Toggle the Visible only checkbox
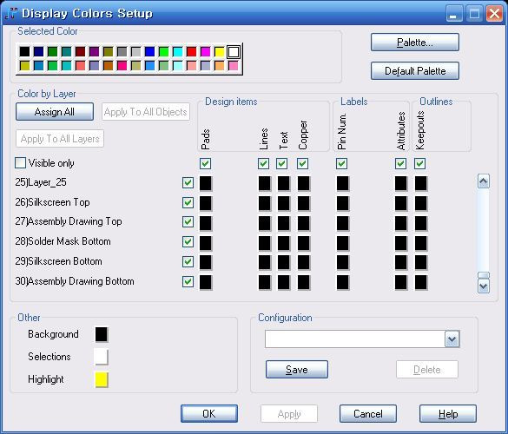Image resolution: width=508 pixels, height=434 pixels. 21,163
